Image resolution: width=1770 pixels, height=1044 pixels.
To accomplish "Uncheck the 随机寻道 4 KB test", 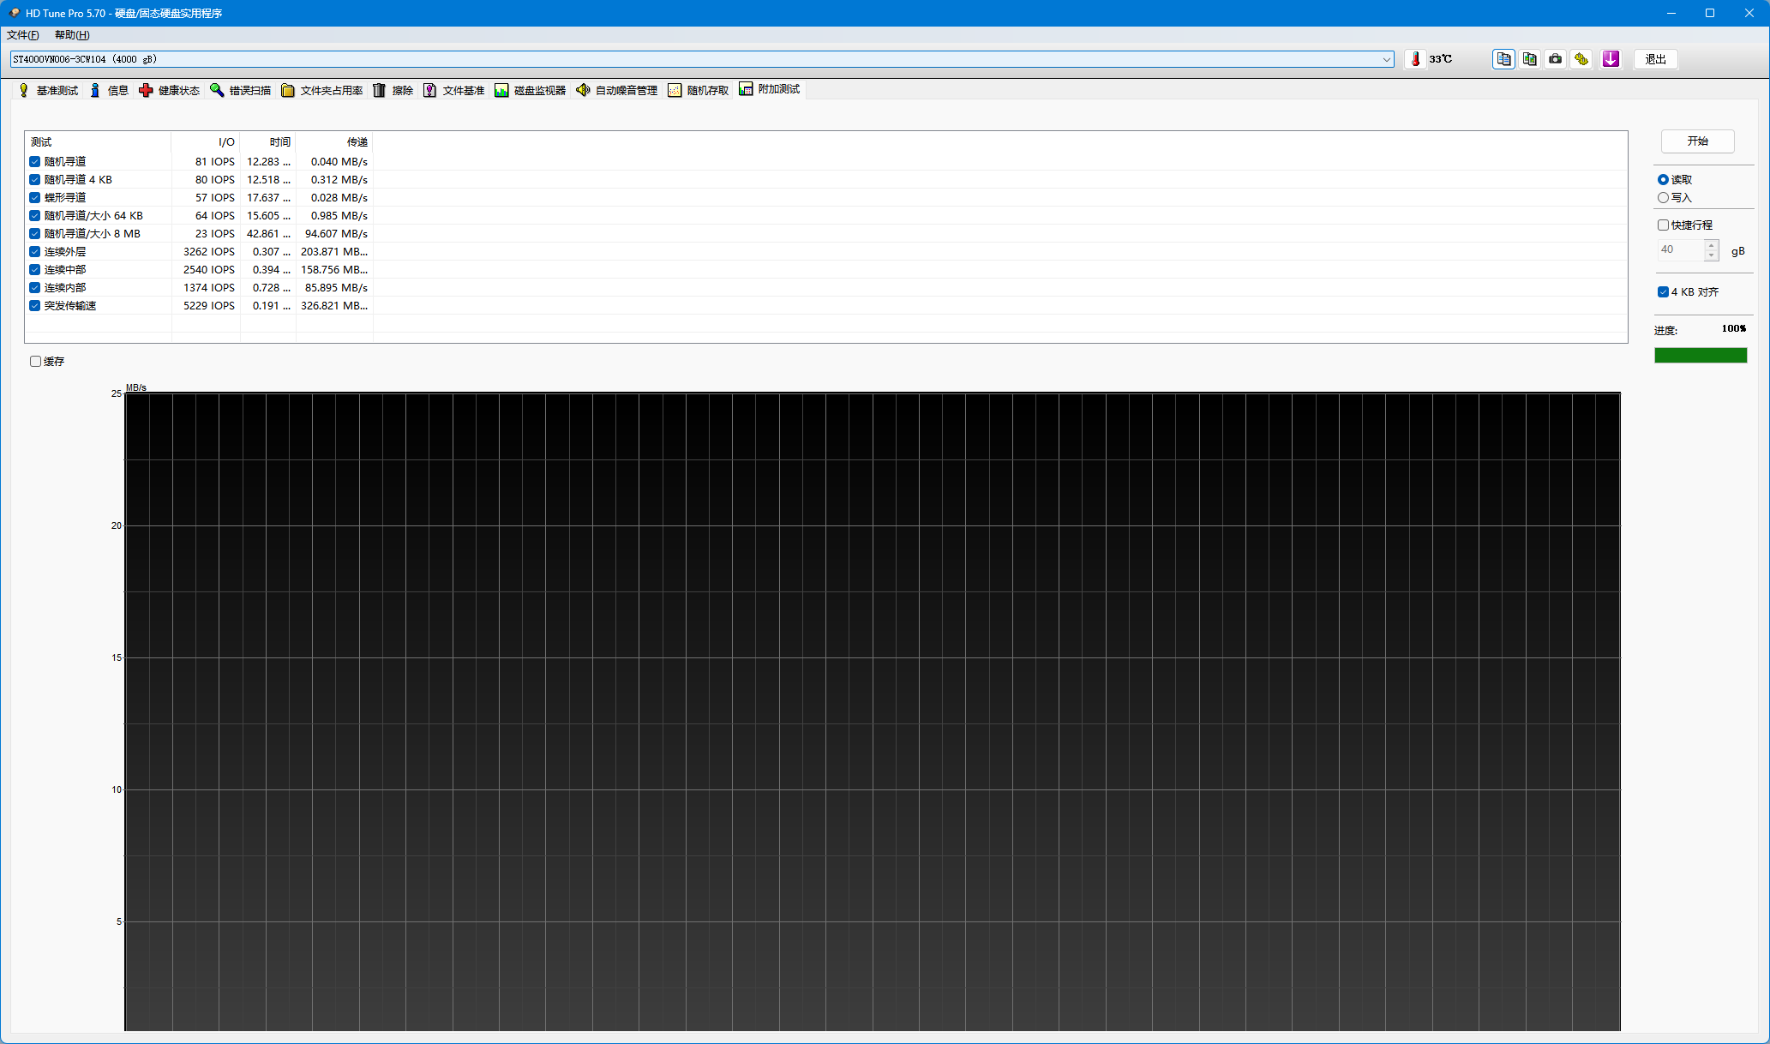I will 35,179.
